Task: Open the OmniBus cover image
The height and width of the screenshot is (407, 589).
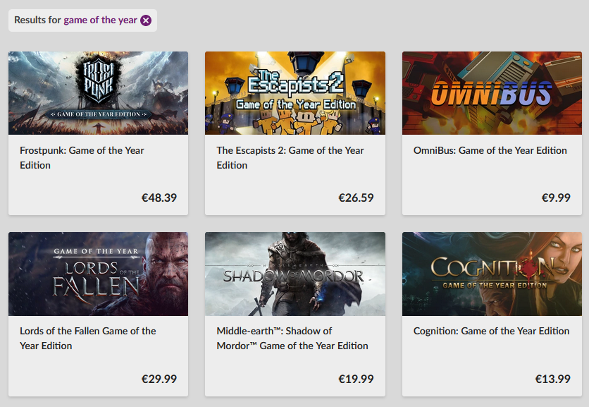Action: (492, 93)
